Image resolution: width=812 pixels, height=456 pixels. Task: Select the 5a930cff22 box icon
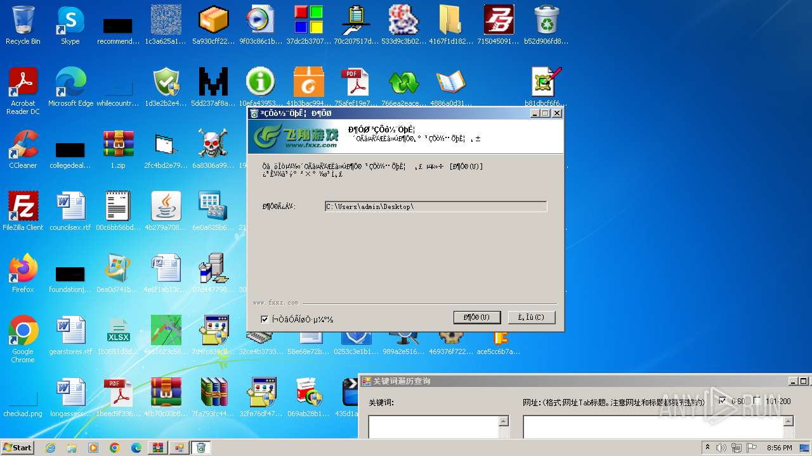tap(213, 25)
